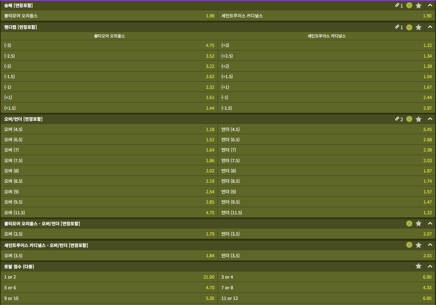This screenshot has width=436, height=305.
Task: Pick the (+1.5) handicap at 1.54
Action: [327, 77]
